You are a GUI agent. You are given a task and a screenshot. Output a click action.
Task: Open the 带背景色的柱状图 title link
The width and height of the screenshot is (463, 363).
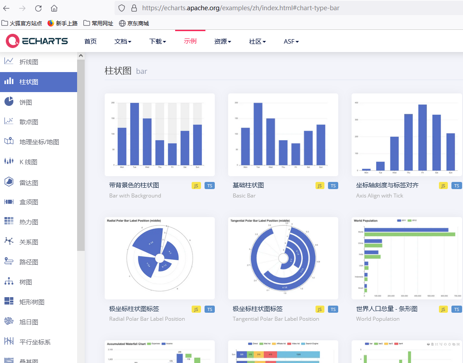[x=134, y=185]
